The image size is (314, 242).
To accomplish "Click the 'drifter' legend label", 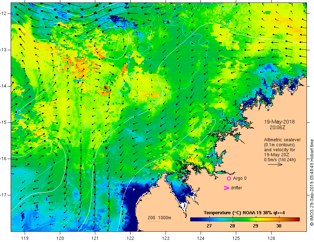I will tap(236, 188).
